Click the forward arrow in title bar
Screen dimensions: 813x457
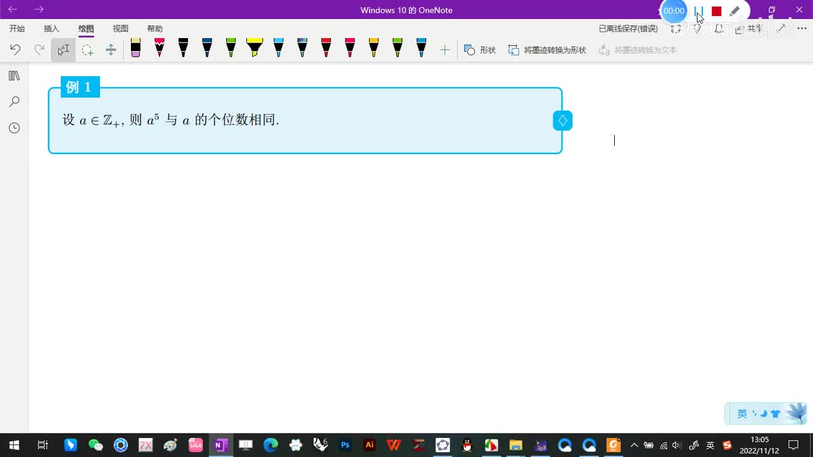click(x=39, y=10)
